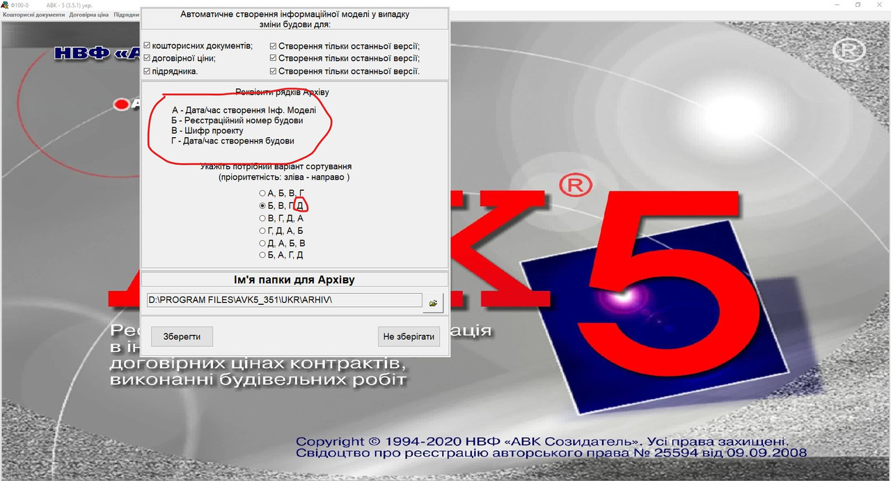The width and height of the screenshot is (891, 481).
Task: Open the folder browse icon next to the archive path
Action: tap(434, 303)
